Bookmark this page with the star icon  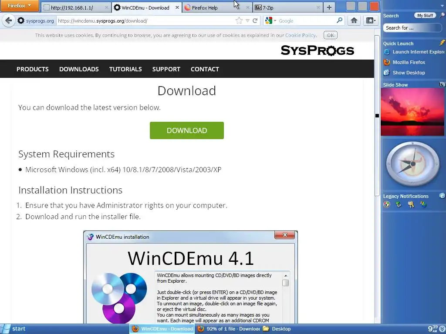239,20
